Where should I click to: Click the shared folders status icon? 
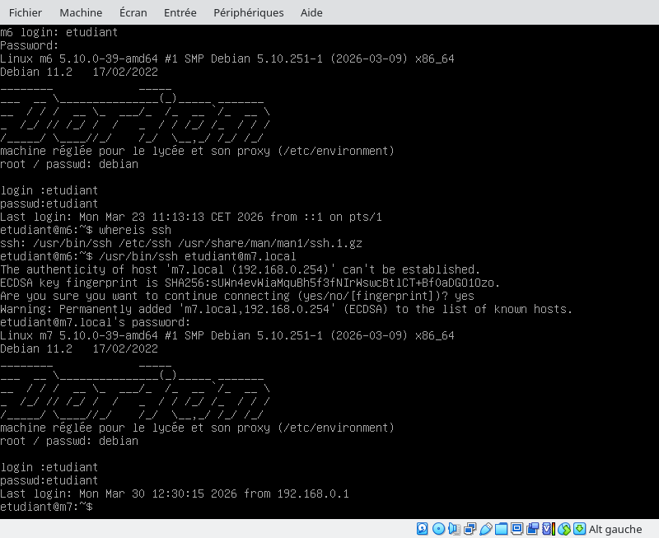tap(502, 529)
